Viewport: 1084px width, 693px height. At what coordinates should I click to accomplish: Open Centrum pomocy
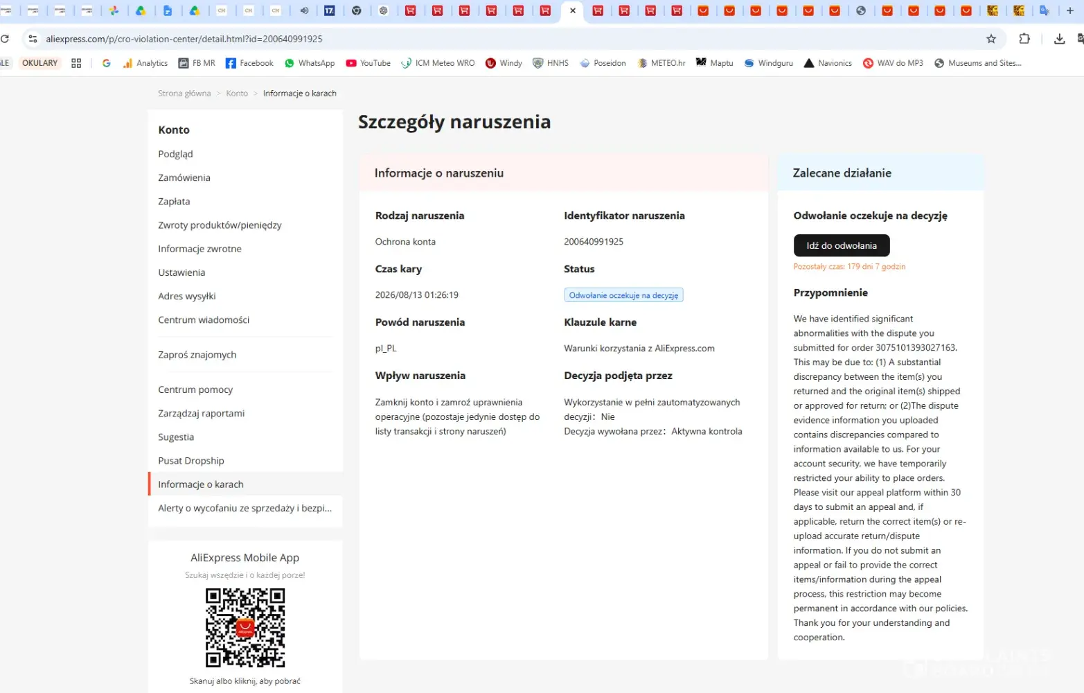[195, 389]
